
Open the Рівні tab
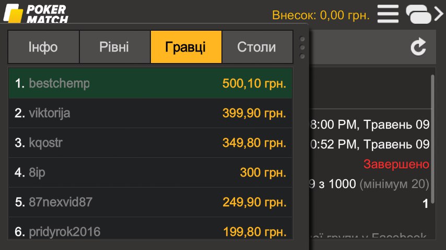coord(114,47)
